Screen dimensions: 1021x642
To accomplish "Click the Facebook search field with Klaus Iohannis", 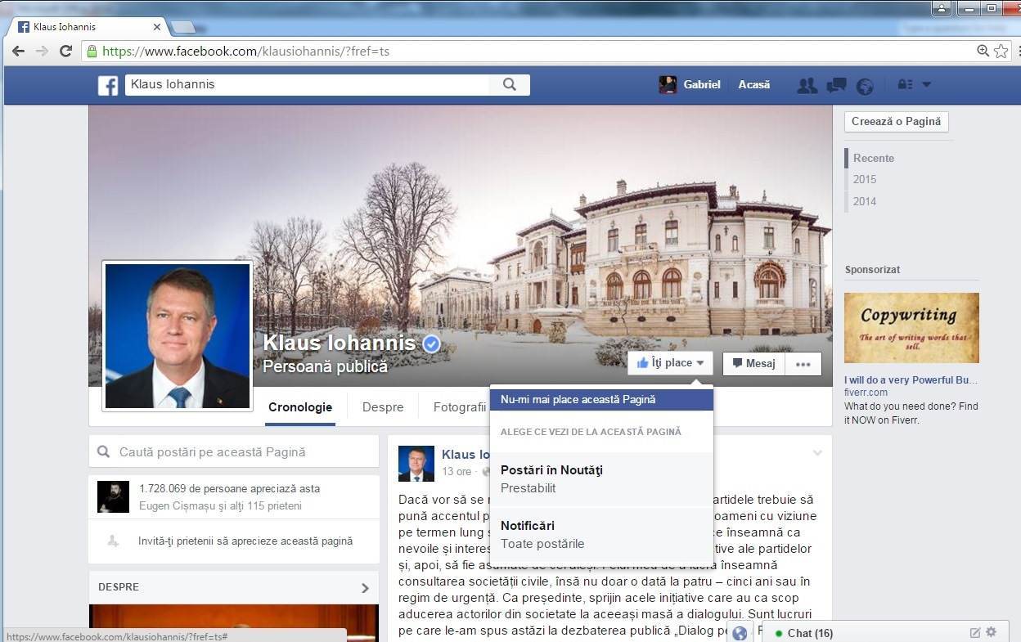I will pos(307,84).
